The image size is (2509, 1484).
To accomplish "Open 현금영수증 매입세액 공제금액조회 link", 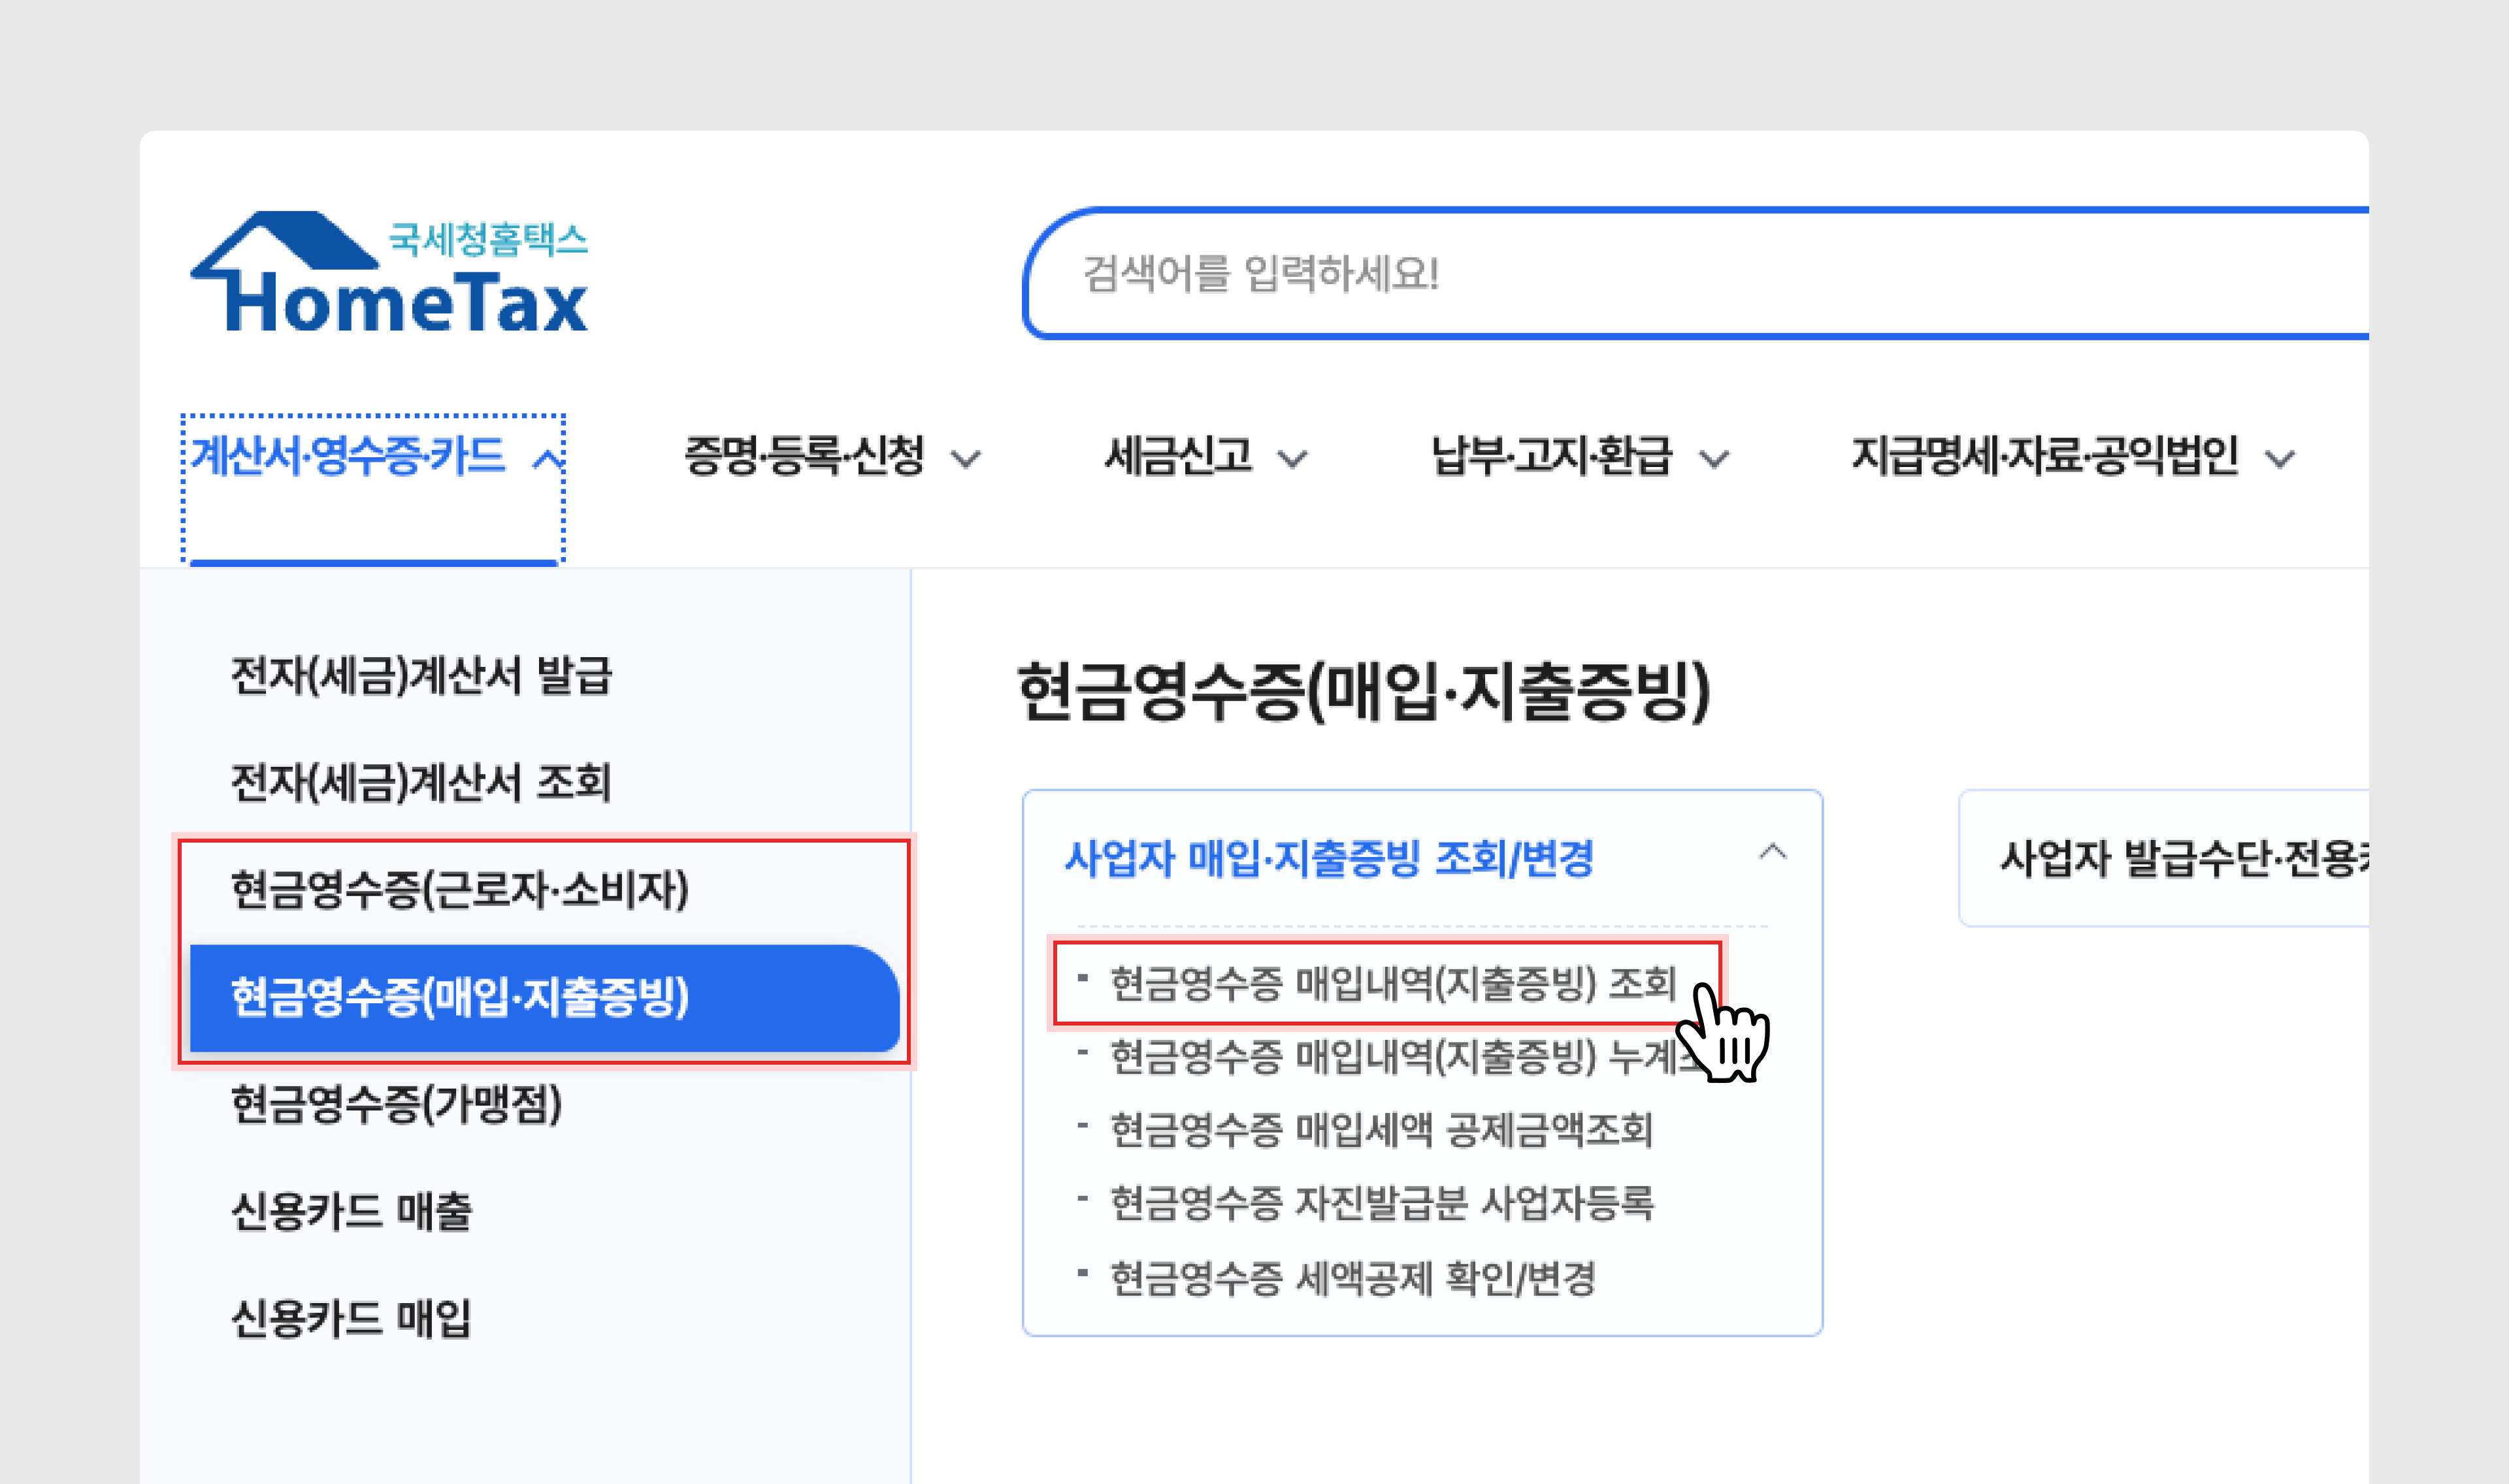I will [x=1381, y=1131].
